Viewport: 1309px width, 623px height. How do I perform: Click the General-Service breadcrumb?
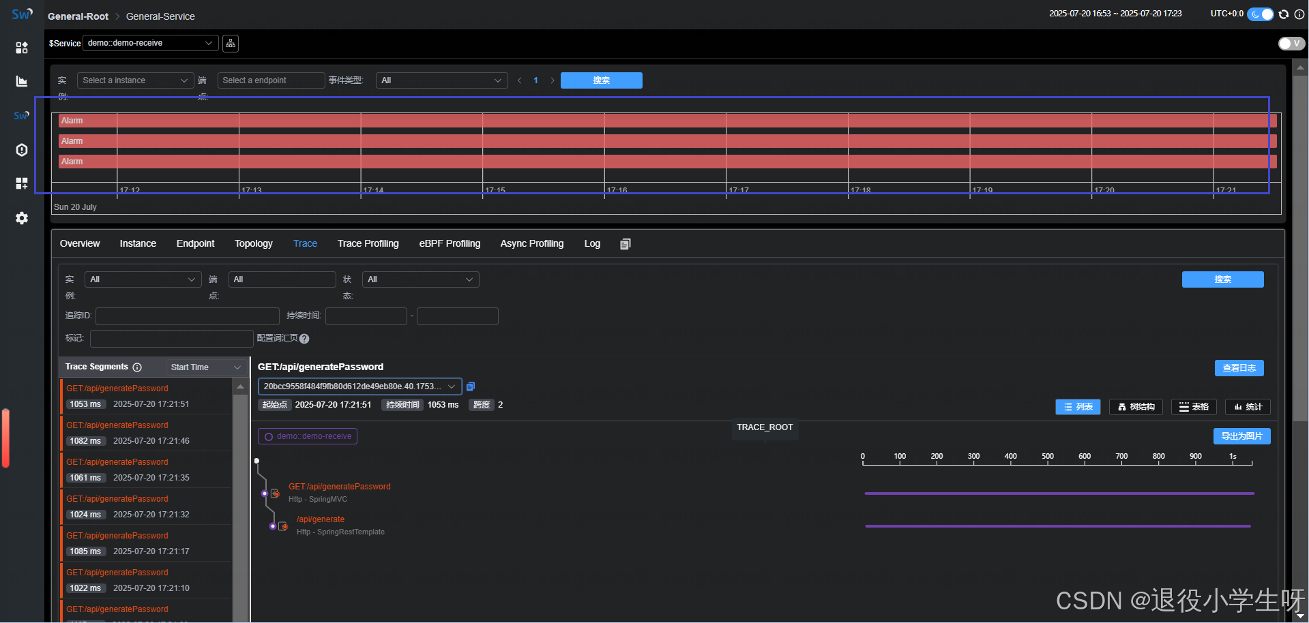click(x=160, y=16)
